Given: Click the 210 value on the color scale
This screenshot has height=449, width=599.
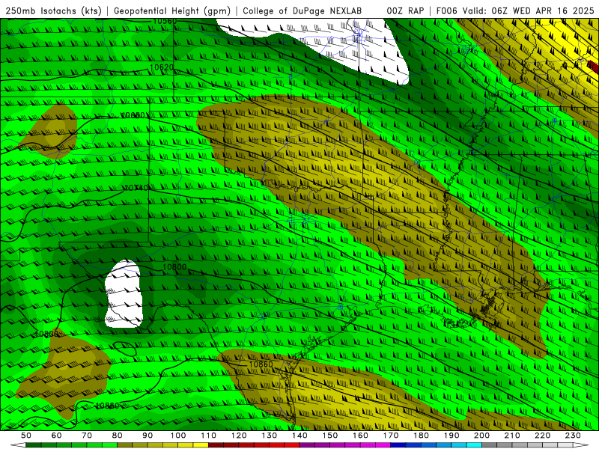Looking at the screenshot, I should [x=512, y=436].
